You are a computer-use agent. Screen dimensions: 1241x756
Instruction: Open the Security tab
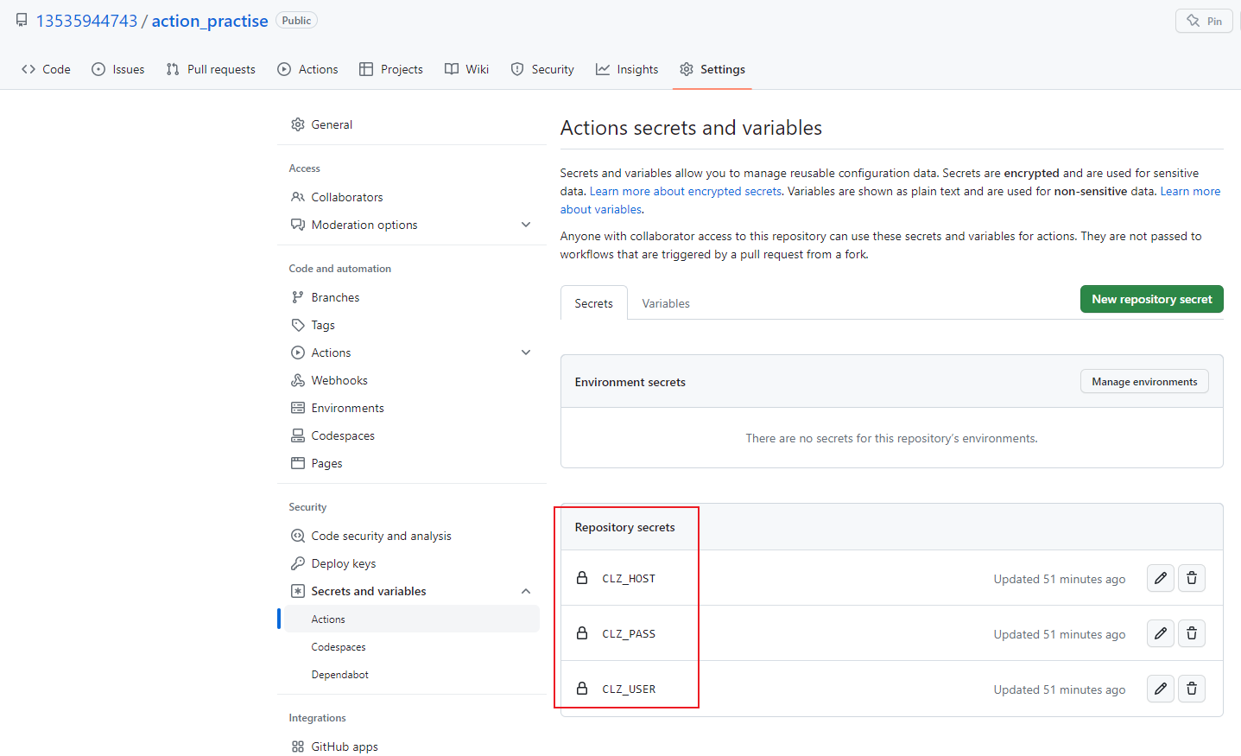(x=542, y=69)
